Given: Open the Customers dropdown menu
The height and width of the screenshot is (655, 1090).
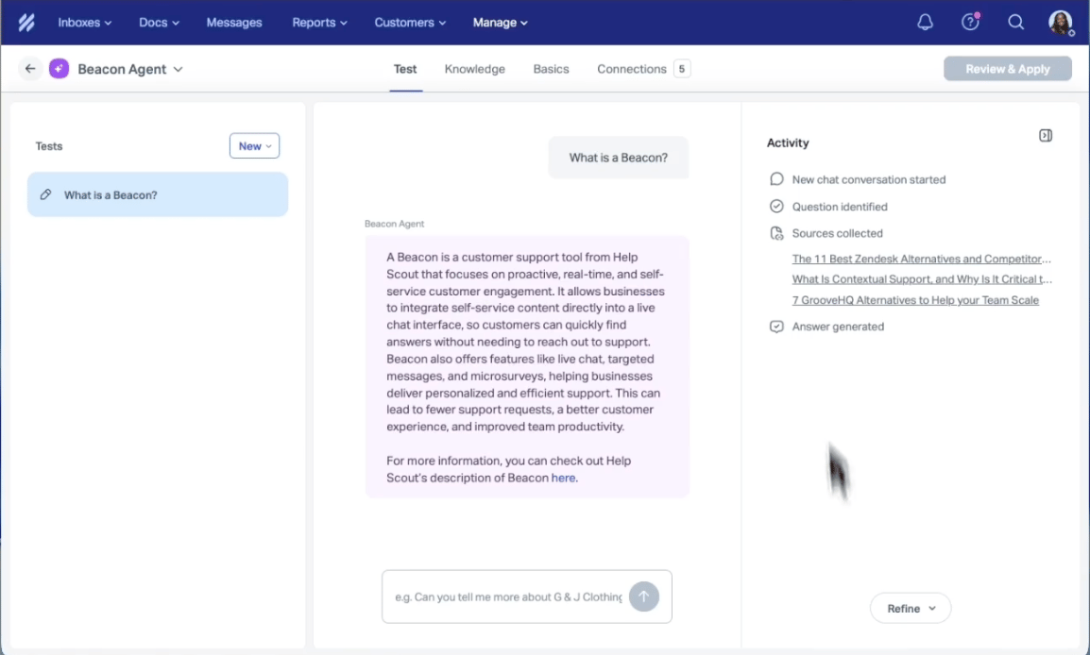Looking at the screenshot, I should coord(410,23).
